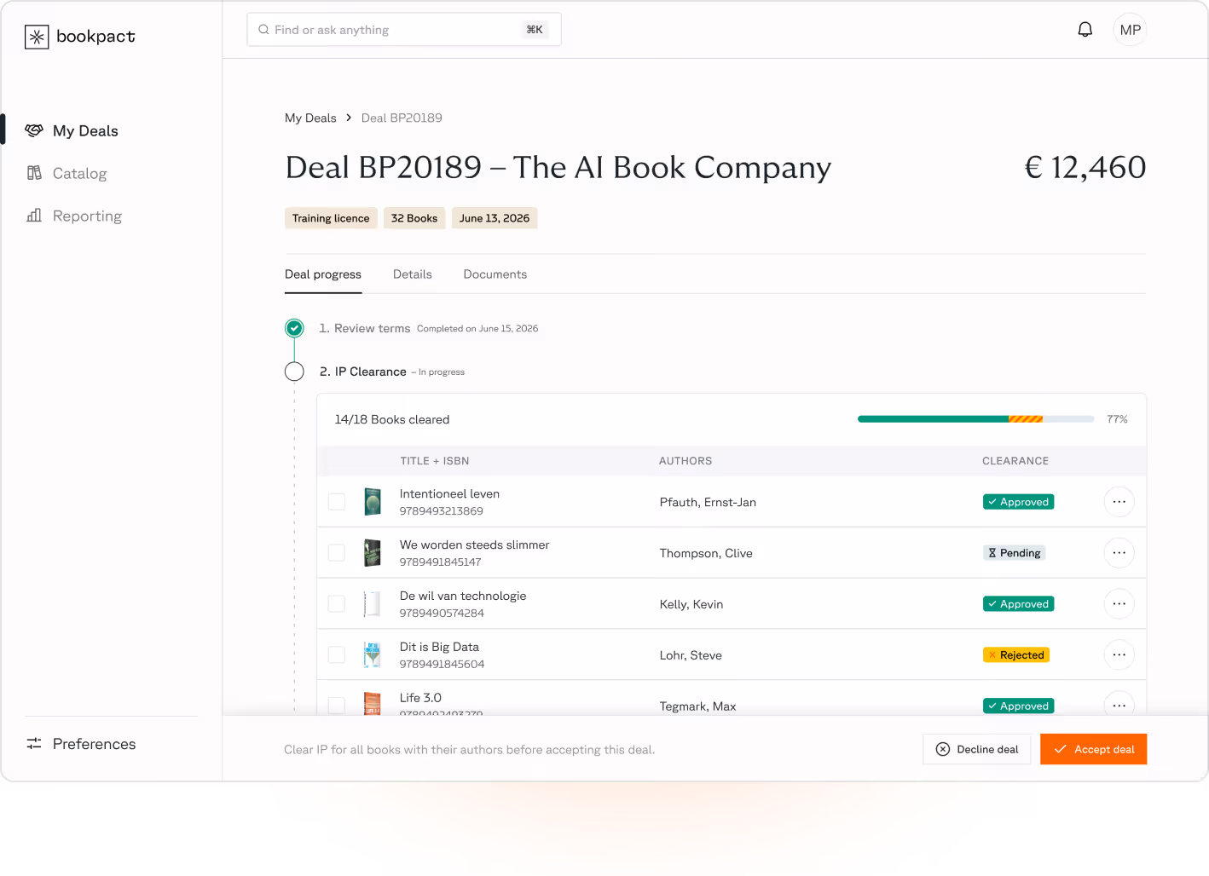Click the Accept deal button
Image resolution: width=1209 pixels, height=876 pixels.
click(1093, 749)
